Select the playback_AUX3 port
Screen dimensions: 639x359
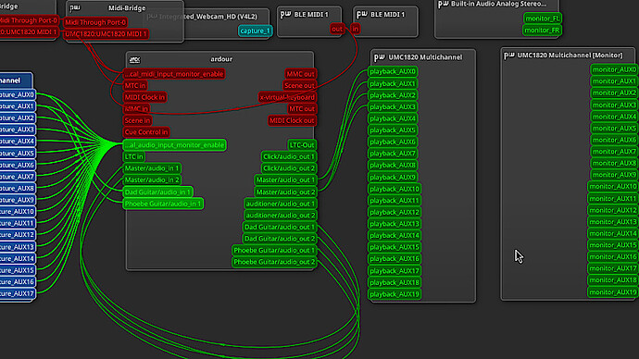[393, 106]
